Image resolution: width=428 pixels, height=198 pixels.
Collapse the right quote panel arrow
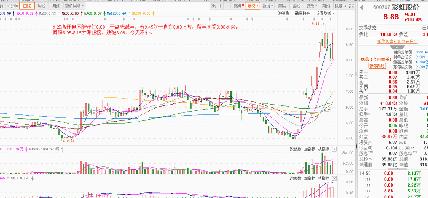pyautogui.click(x=356, y=146)
